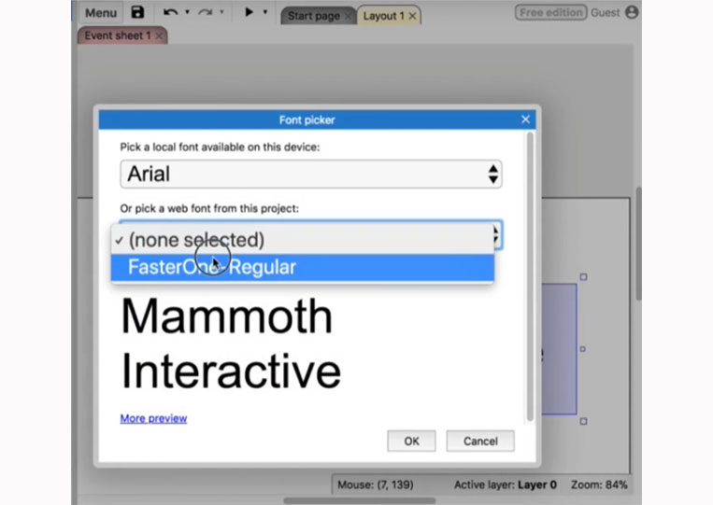This screenshot has width=713, height=505.
Task: Click the Active layer: Layer 0 status
Action: pos(506,484)
